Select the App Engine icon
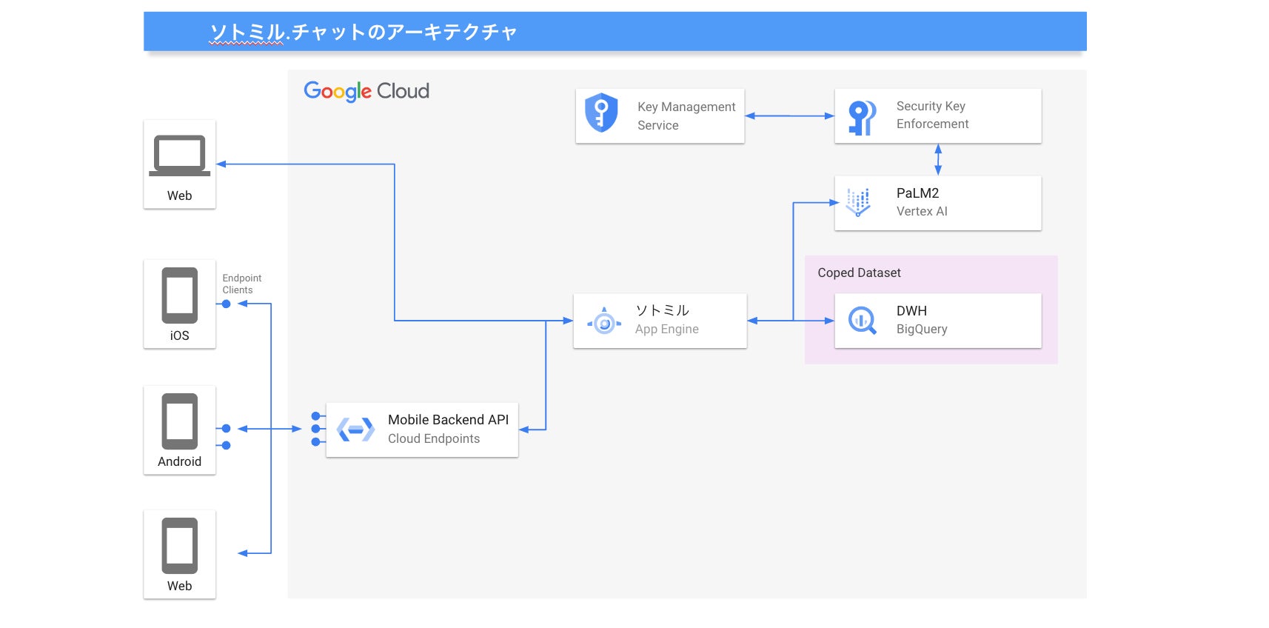The width and height of the screenshot is (1269, 628). tap(604, 321)
